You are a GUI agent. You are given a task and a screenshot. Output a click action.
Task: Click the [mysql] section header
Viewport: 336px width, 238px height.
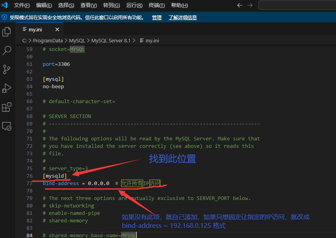click(53, 79)
